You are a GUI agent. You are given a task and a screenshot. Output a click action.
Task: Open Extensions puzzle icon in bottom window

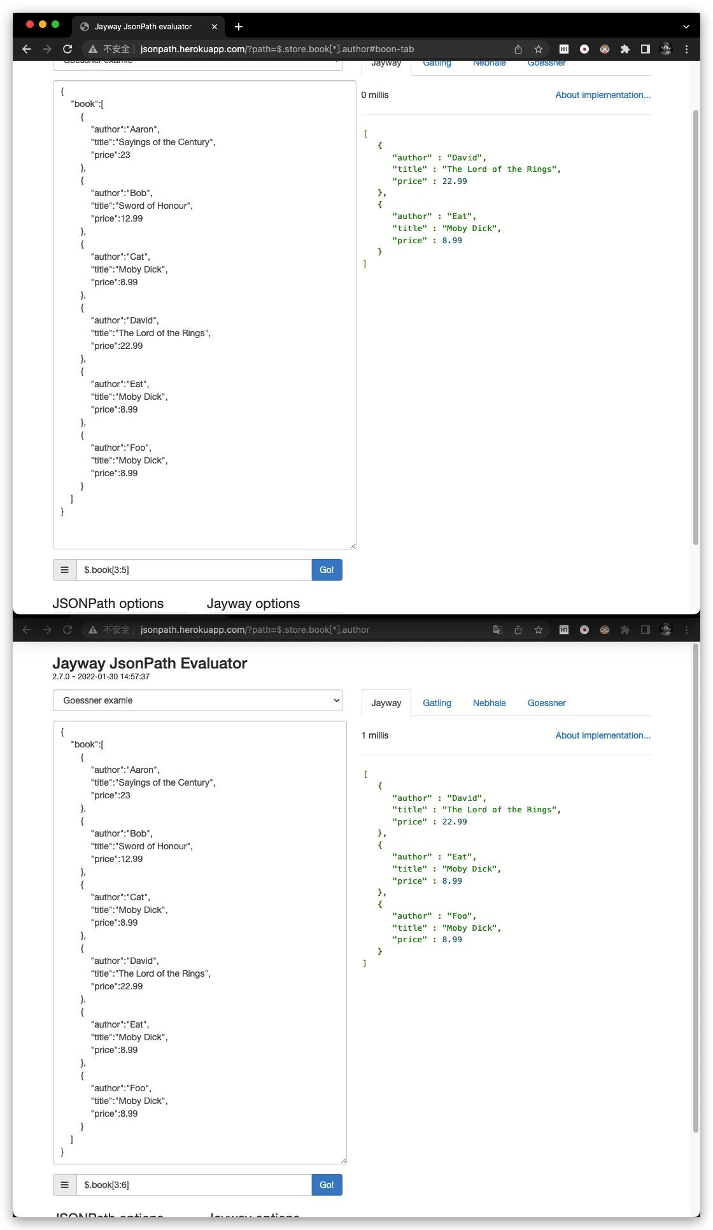point(625,630)
